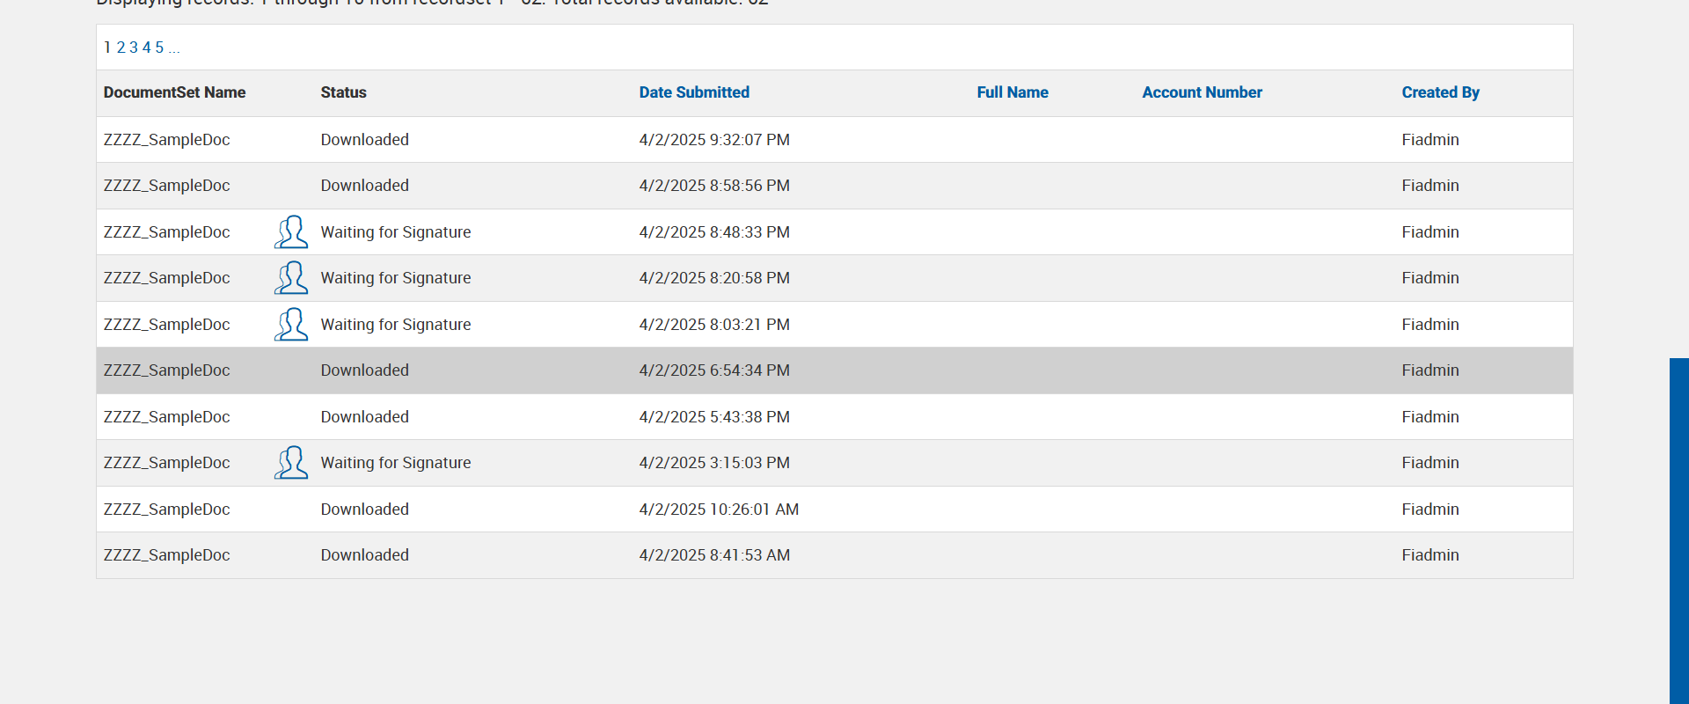Sort table by Created By column
The width and height of the screenshot is (1689, 704).
pyautogui.click(x=1440, y=92)
